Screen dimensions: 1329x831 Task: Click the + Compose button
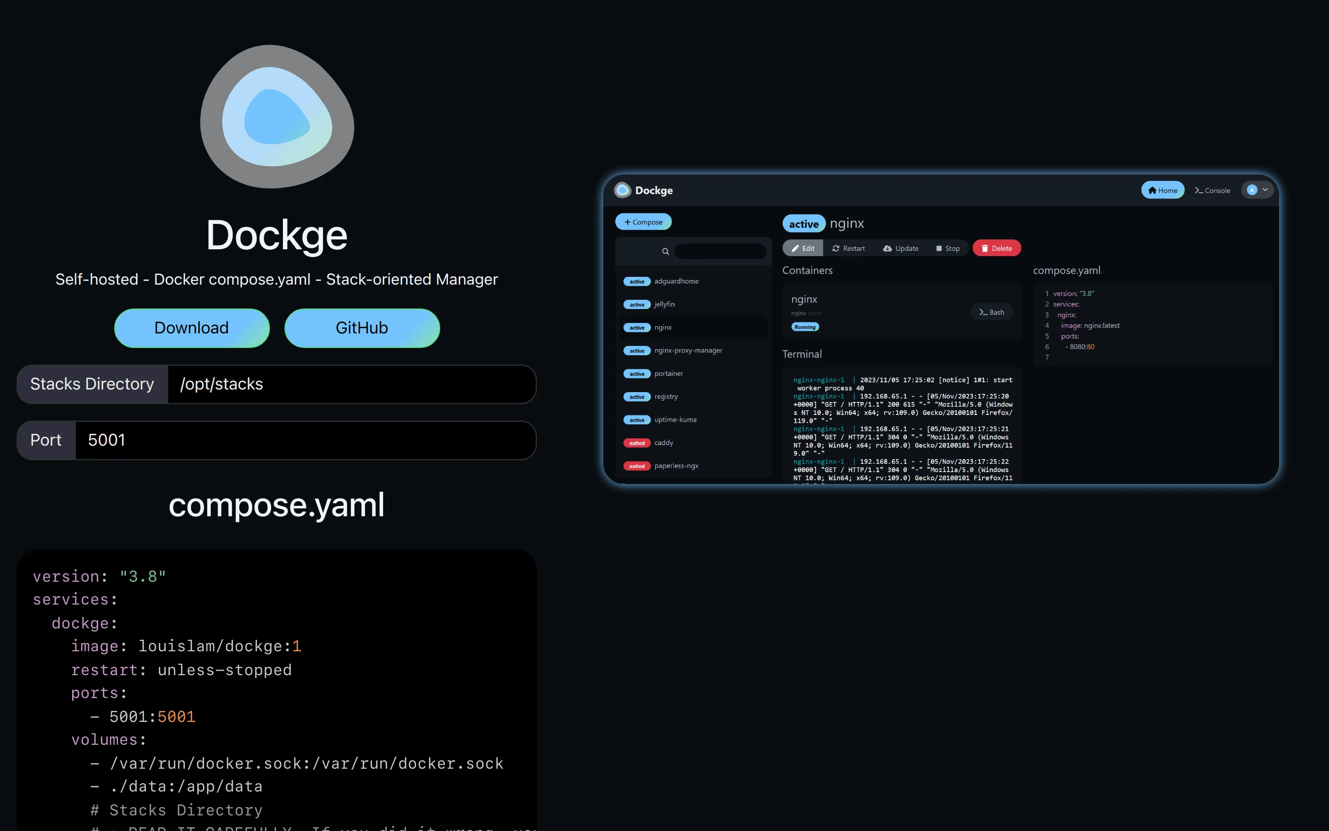pos(643,222)
